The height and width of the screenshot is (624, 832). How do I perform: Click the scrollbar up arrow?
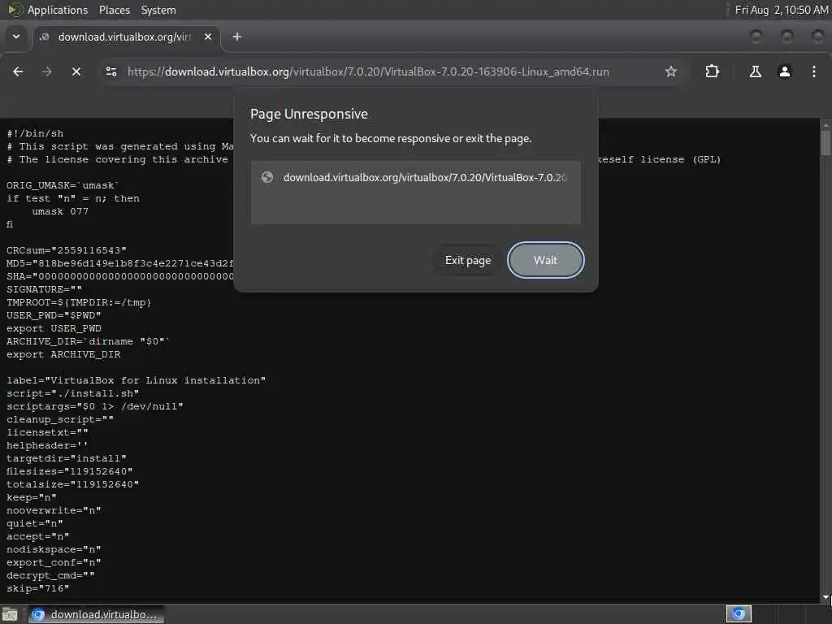tap(825, 124)
